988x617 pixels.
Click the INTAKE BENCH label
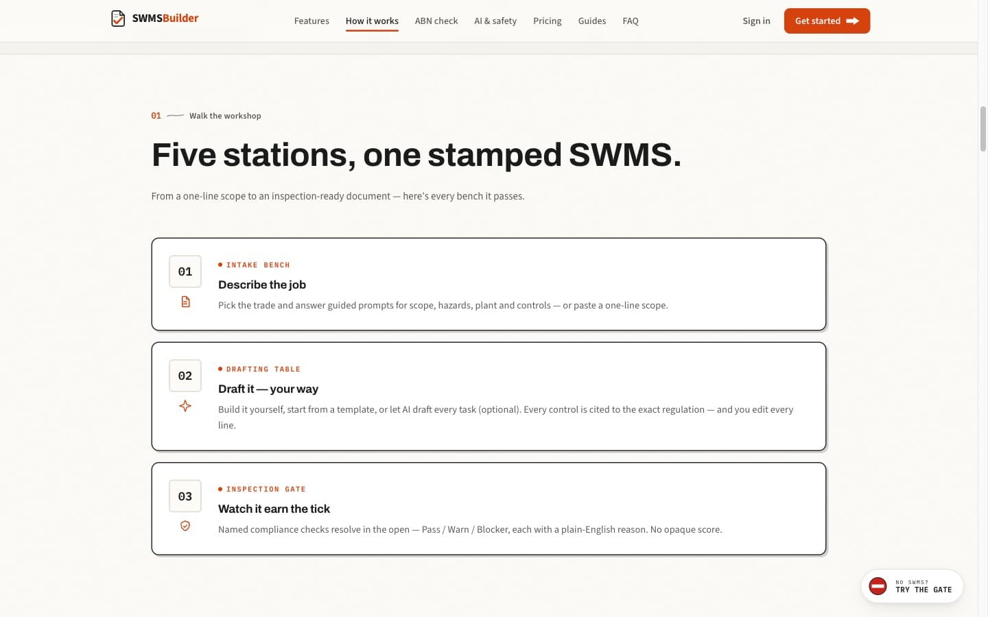tap(258, 265)
